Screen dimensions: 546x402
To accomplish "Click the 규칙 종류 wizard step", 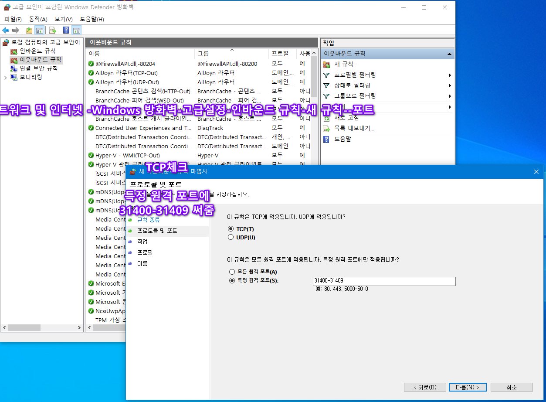I will tap(149, 220).
